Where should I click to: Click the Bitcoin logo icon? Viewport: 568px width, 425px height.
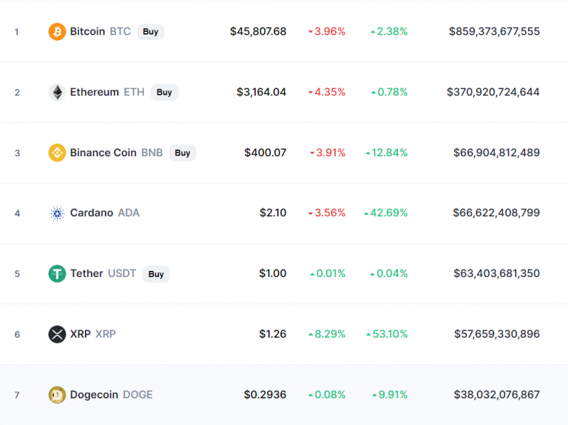tap(57, 32)
